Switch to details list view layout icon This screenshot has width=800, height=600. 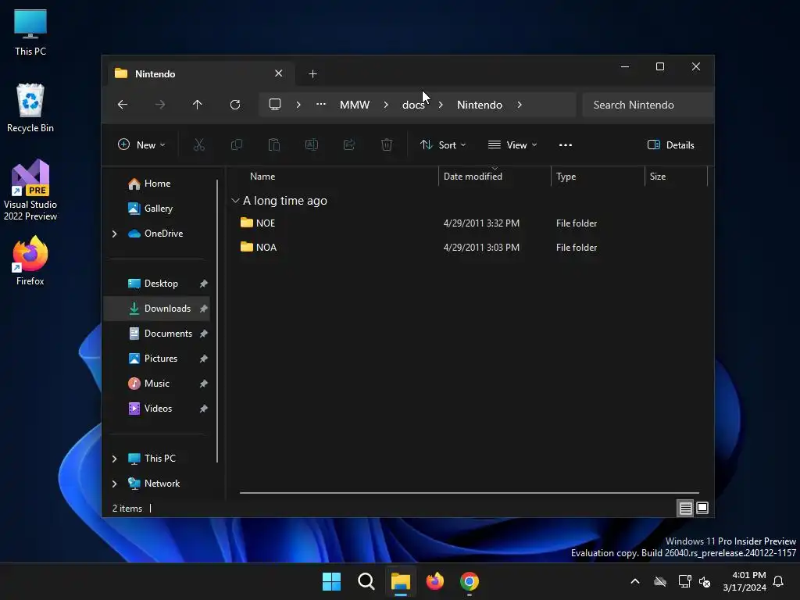[x=685, y=508]
